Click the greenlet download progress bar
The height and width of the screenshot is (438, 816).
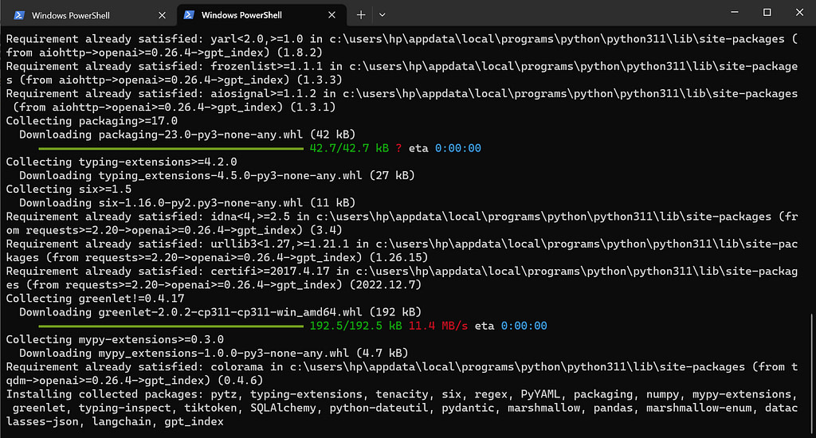[x=171, y=327]
